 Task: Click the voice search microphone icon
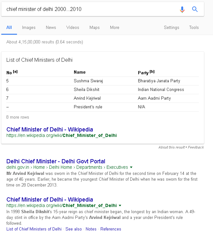click(182, 9)
